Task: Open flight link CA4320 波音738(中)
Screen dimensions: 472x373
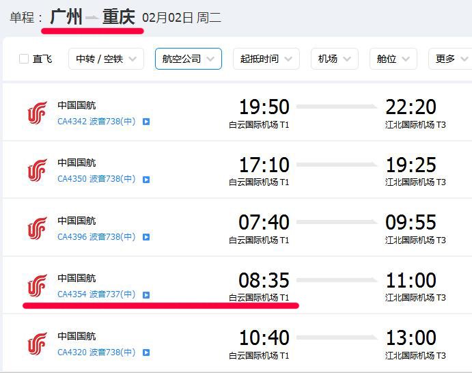Action: click(96, 352)
